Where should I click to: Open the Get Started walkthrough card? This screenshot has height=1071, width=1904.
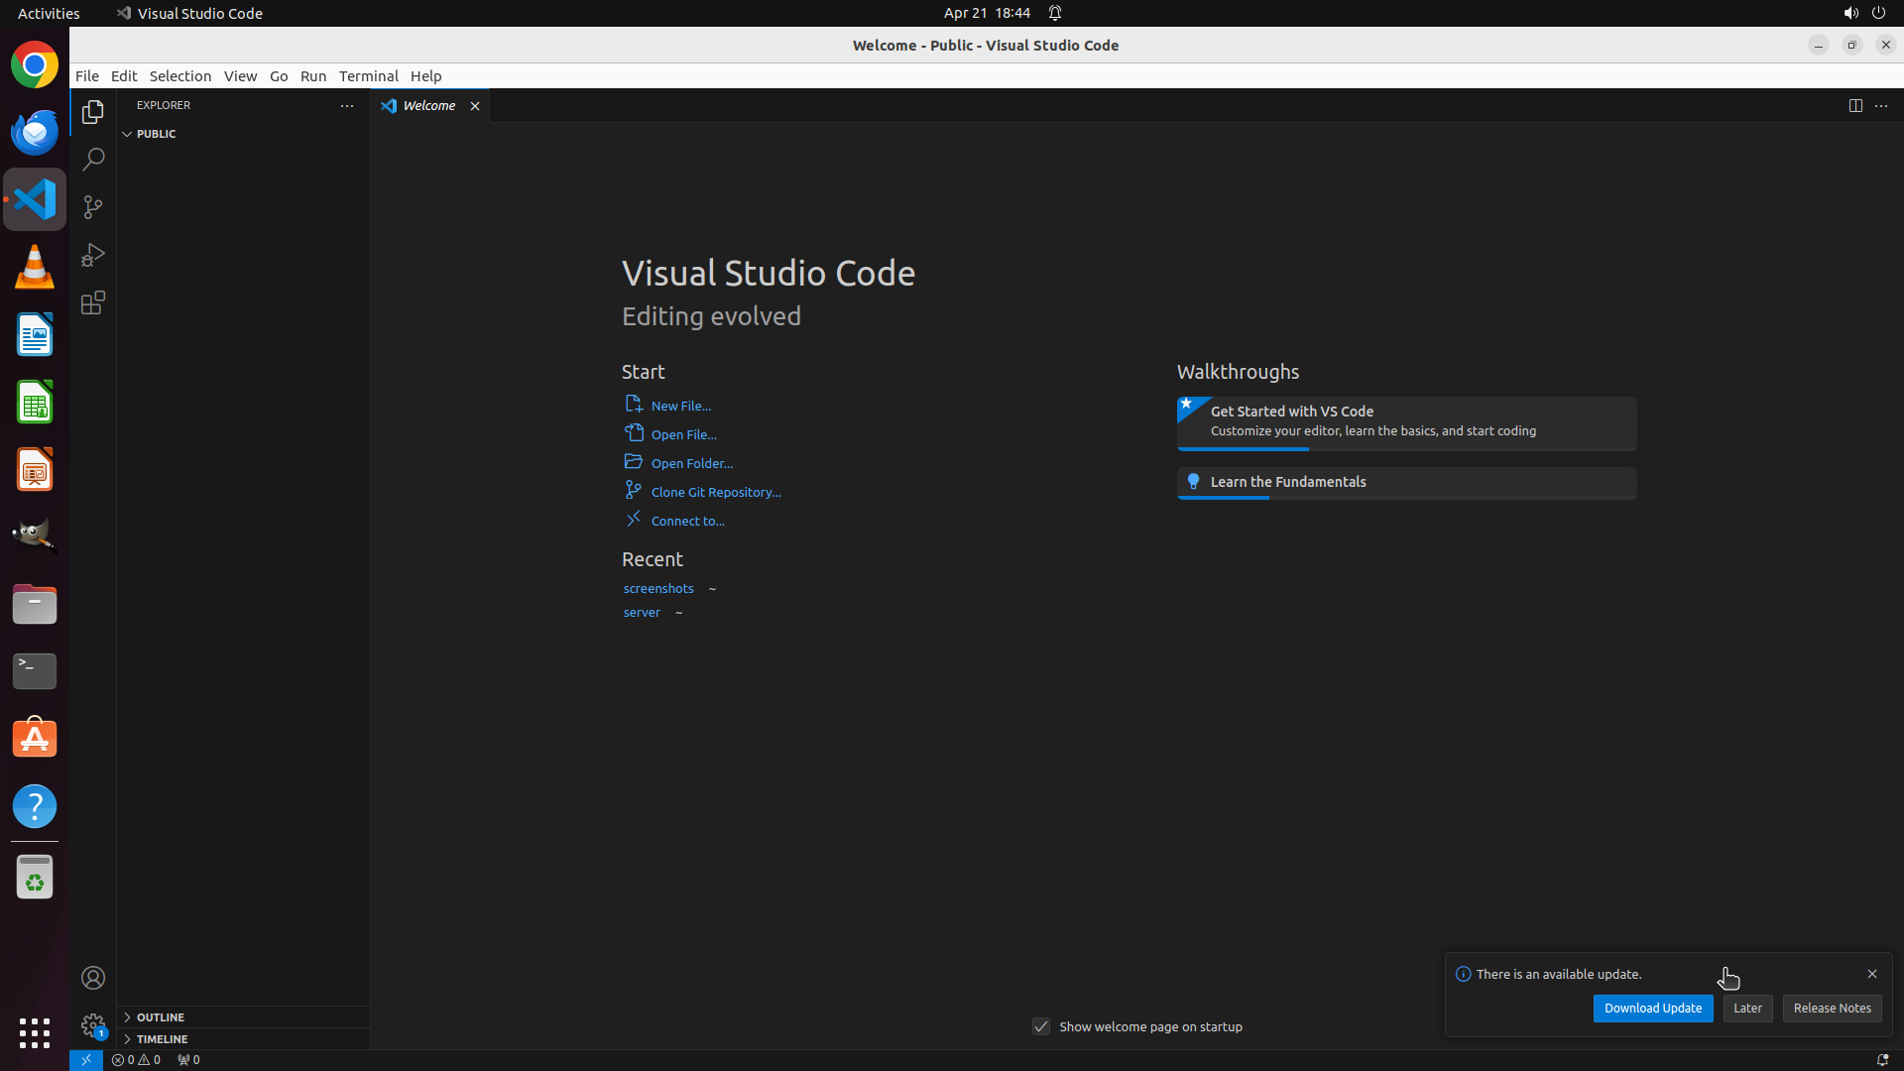[1405, 421]
